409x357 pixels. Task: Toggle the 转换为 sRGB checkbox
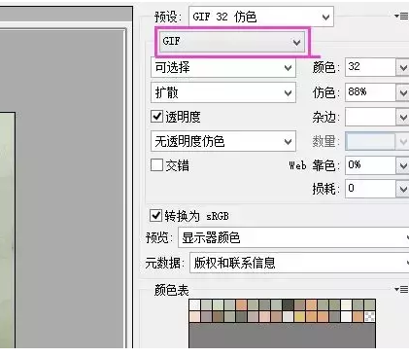tap(155, 215)
